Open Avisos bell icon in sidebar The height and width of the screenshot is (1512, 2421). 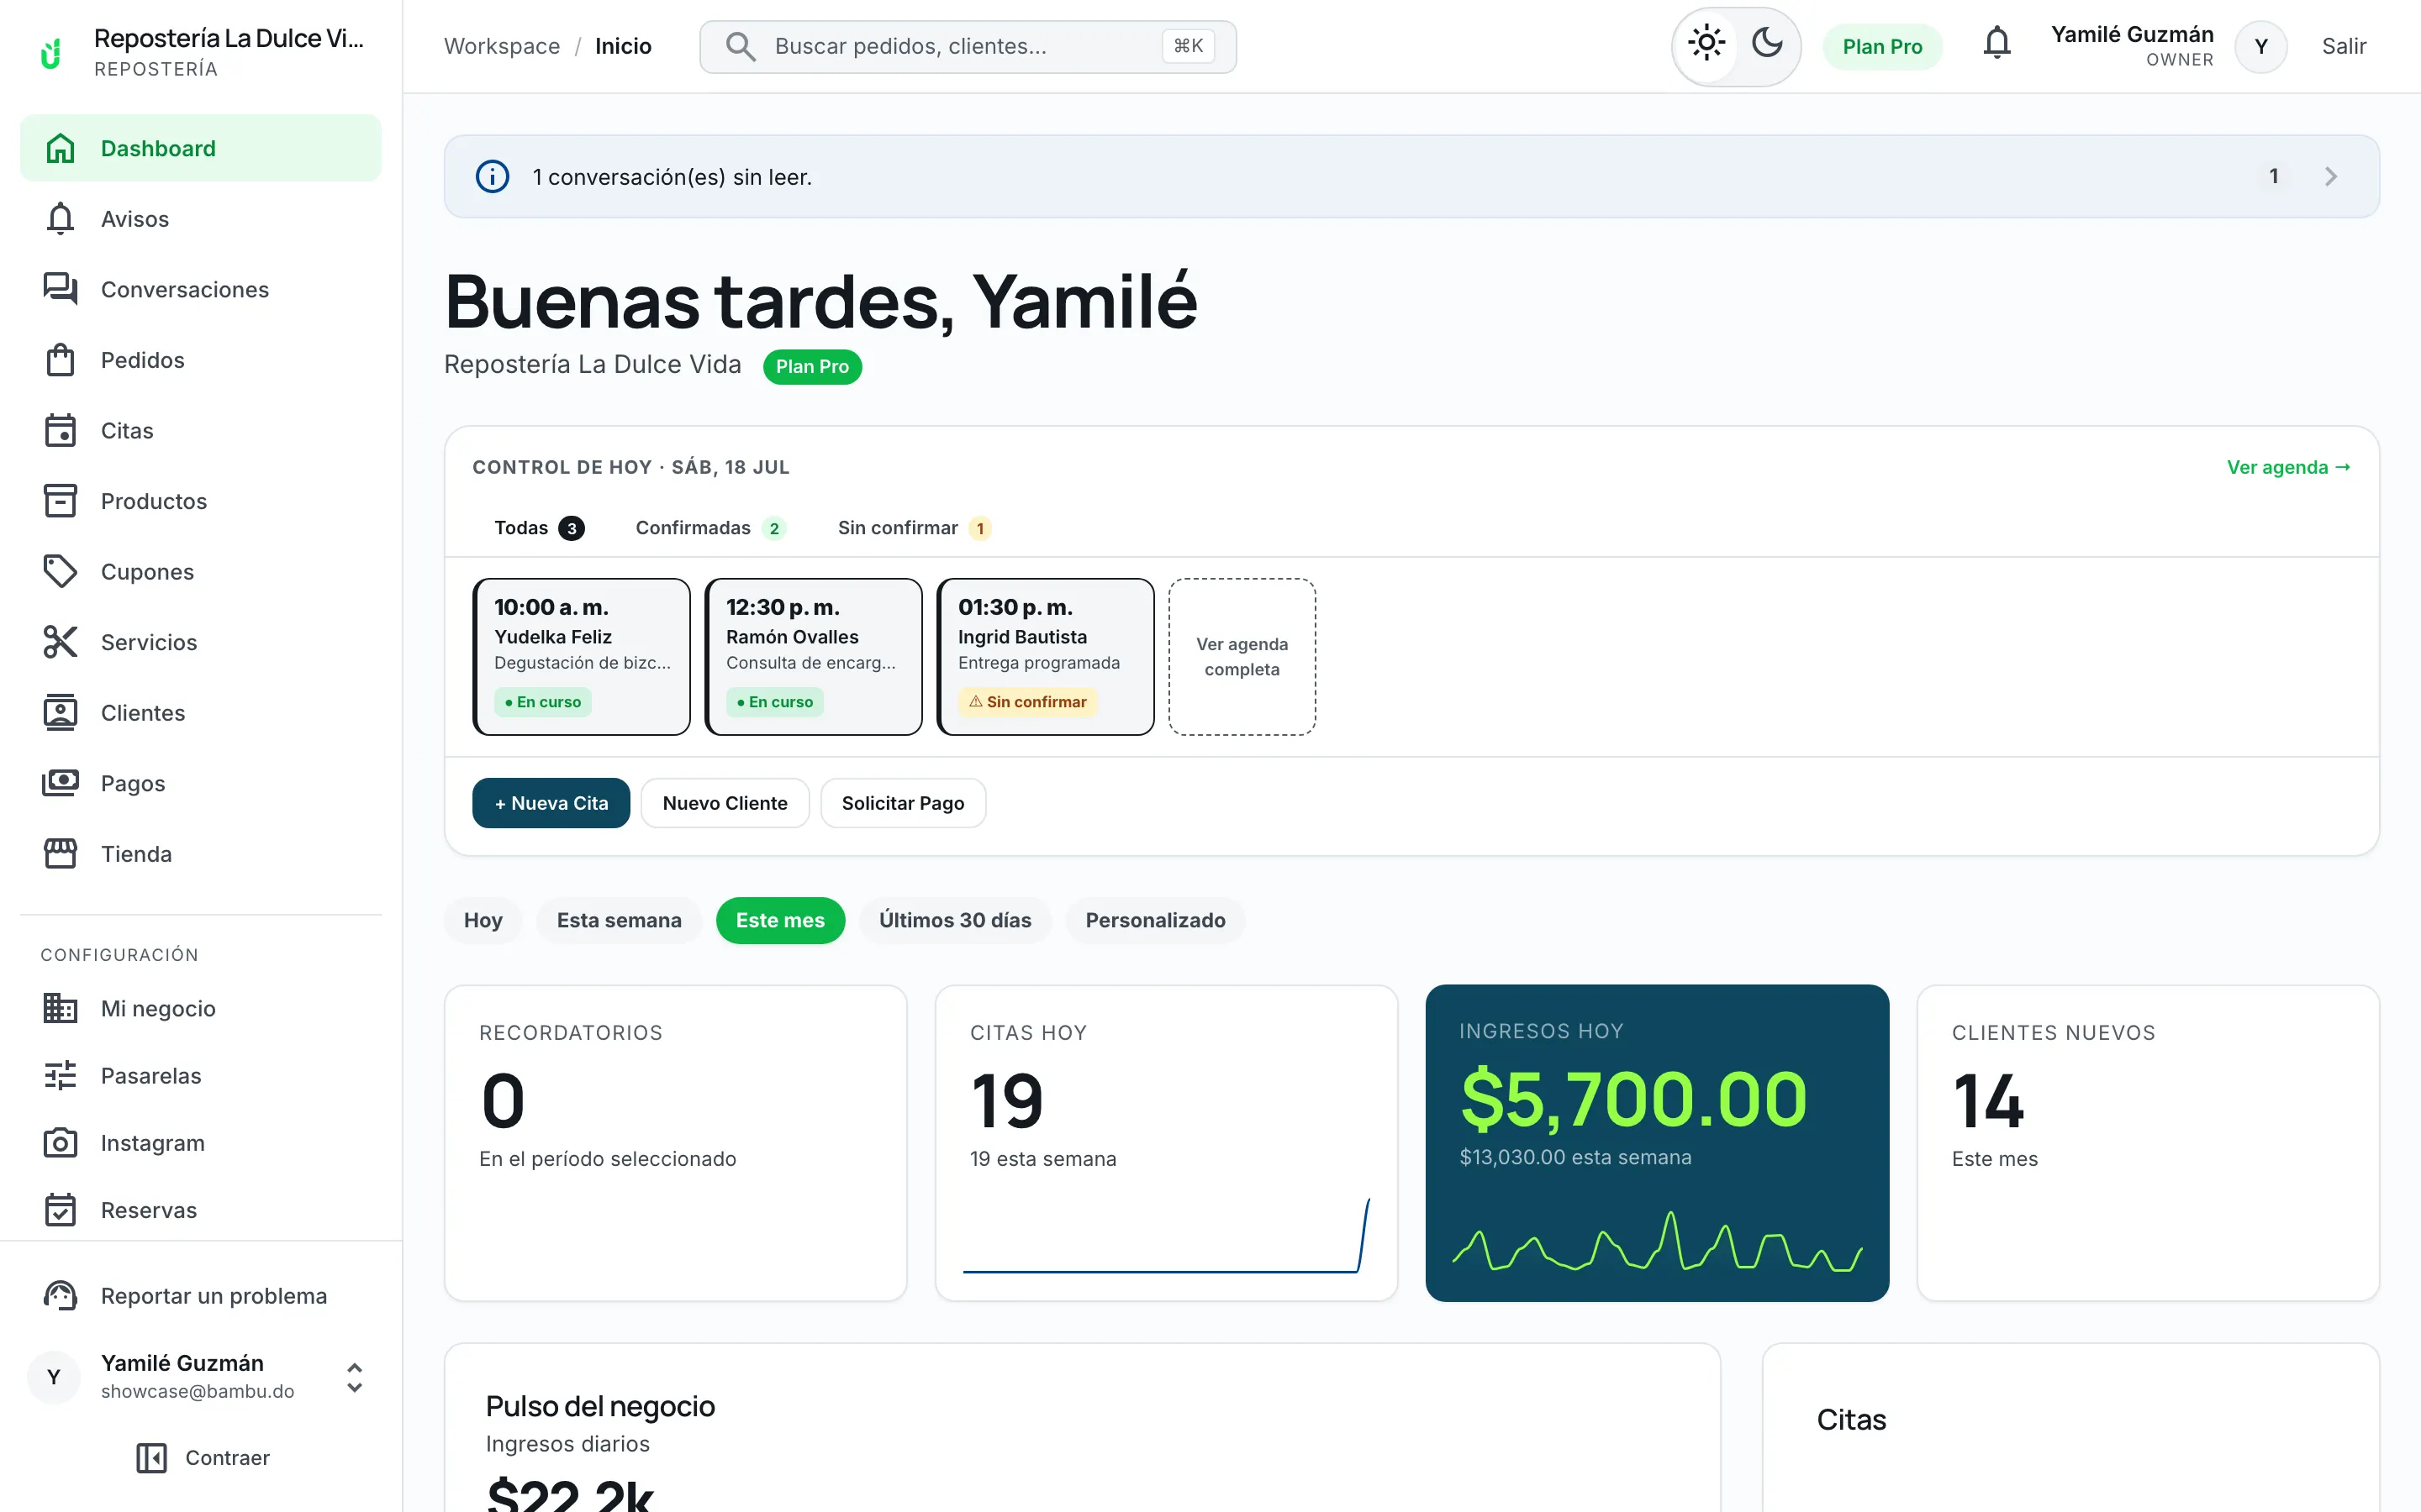coord(60,219)
